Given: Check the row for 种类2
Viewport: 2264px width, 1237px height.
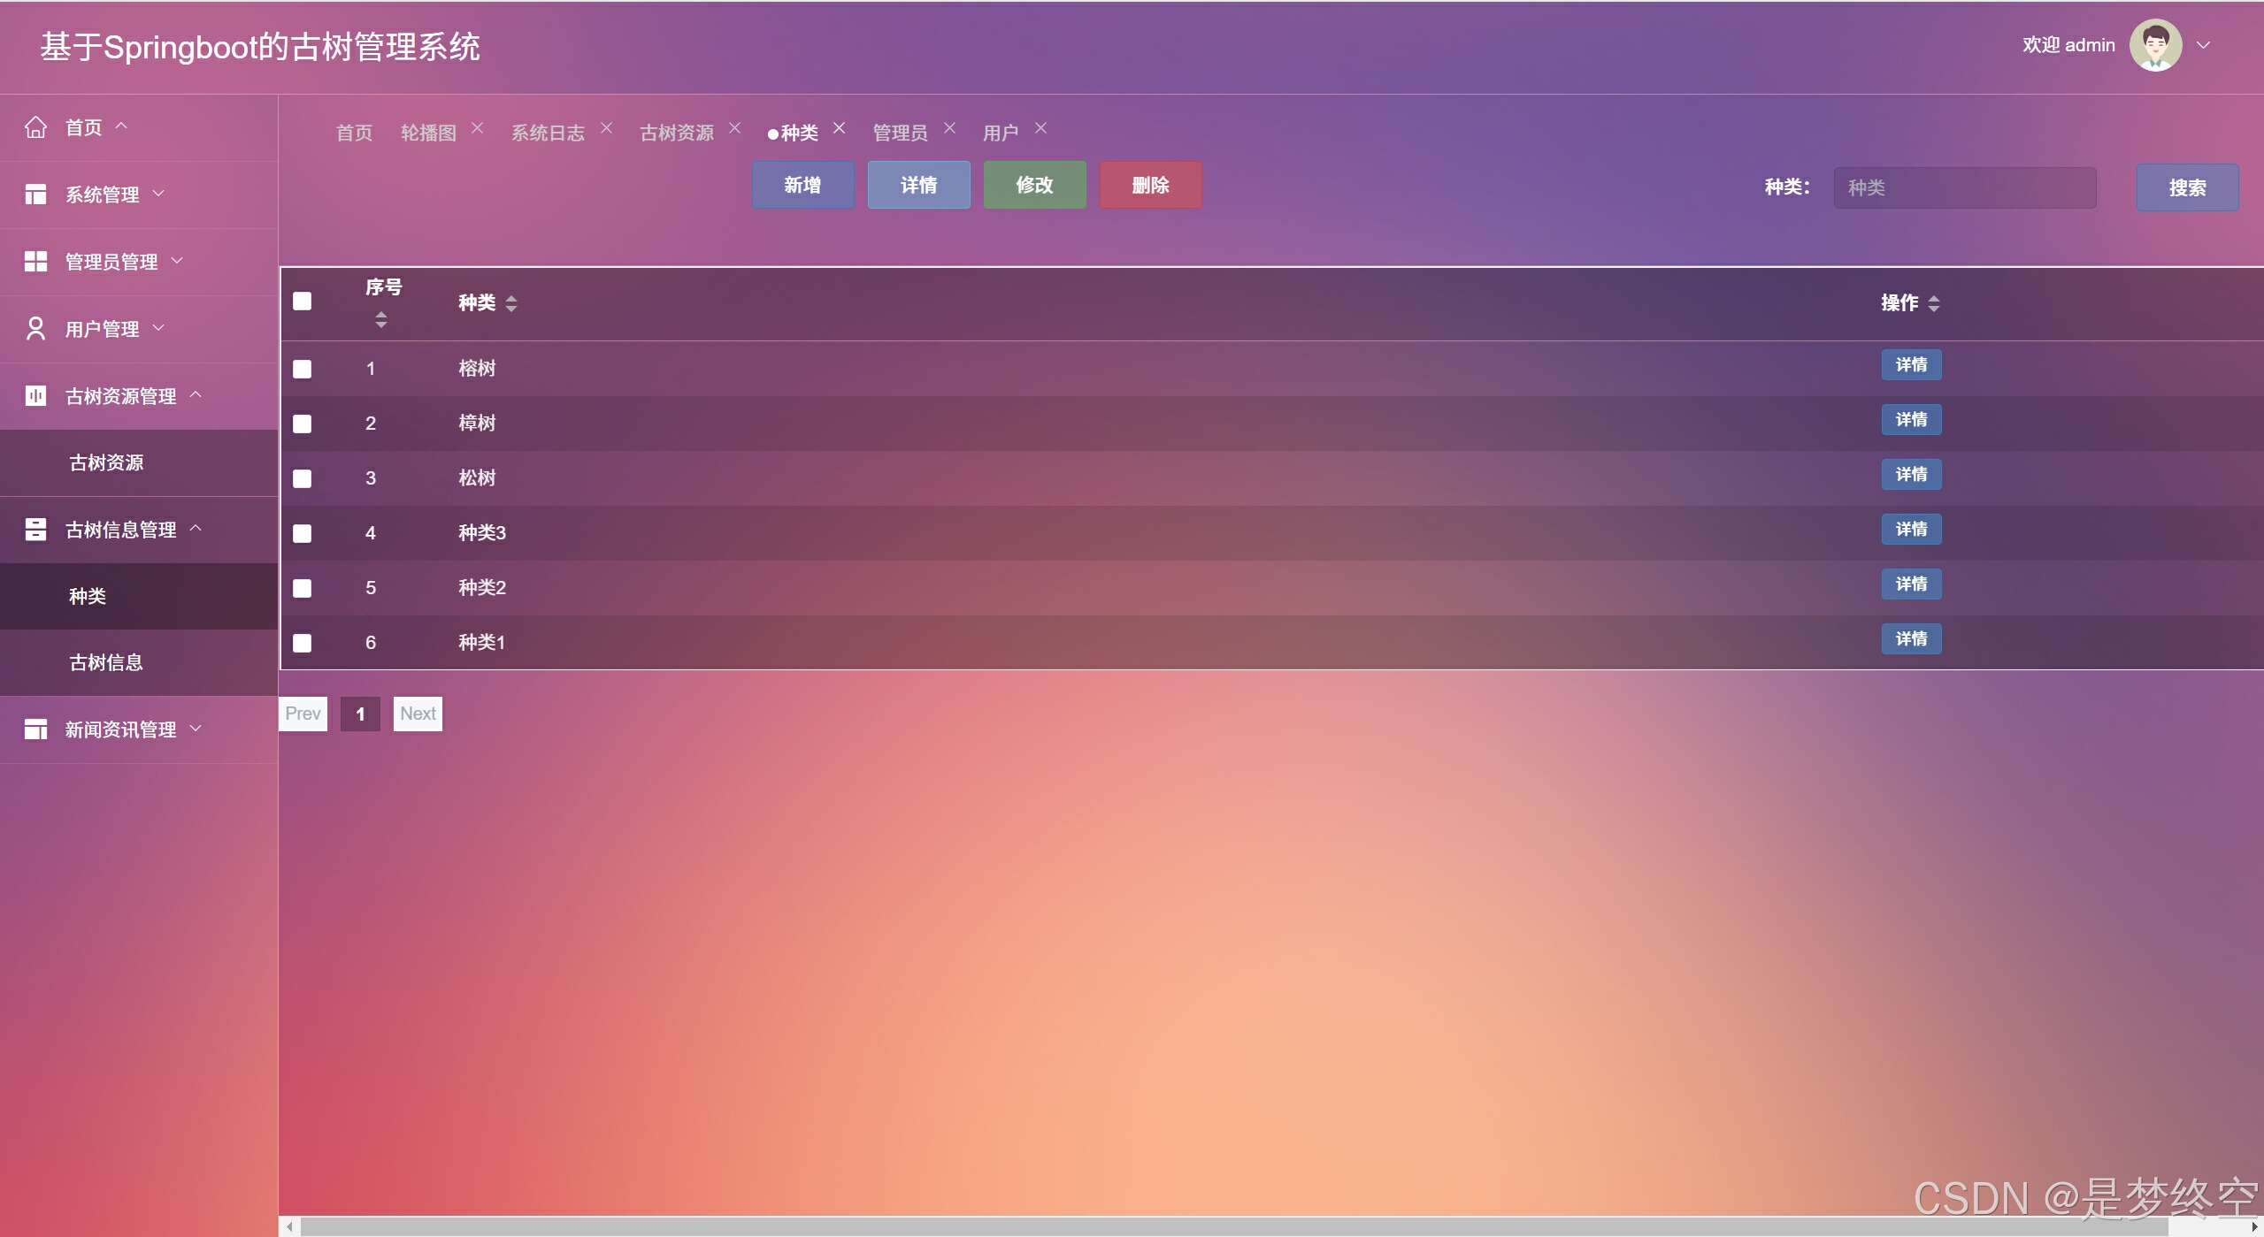Looking at the screenshot, I should [303, 588].
